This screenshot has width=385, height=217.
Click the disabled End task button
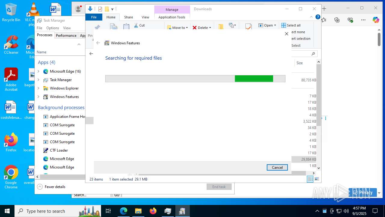[x=219, y=187]
